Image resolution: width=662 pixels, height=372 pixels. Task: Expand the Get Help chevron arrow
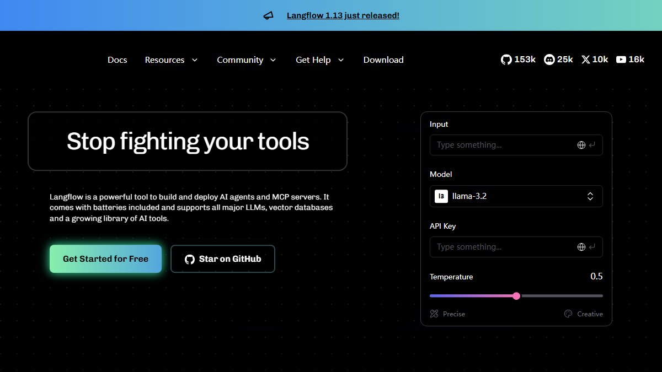point(341,60)
